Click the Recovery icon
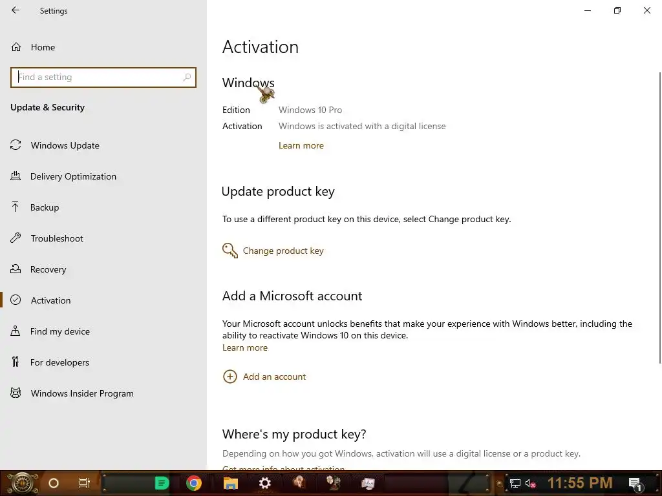Viewport: 662px width, 496px height. tap(16, 269)
